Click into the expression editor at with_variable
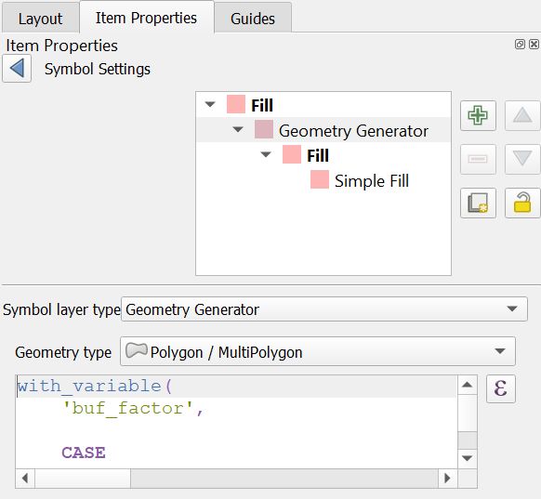 [94, 386]
